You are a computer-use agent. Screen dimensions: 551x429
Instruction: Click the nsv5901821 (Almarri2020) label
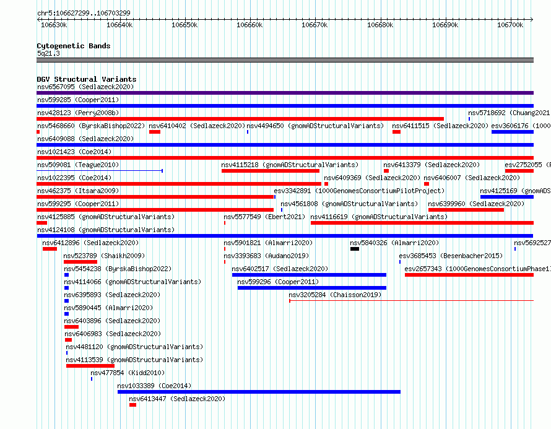(268, 243)
